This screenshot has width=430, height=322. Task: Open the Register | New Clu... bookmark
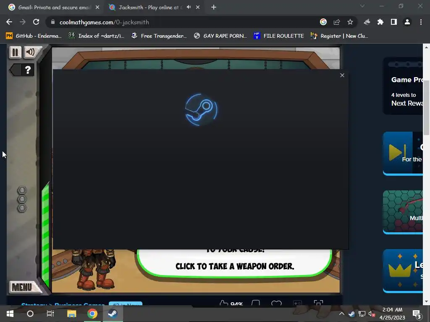339,36
